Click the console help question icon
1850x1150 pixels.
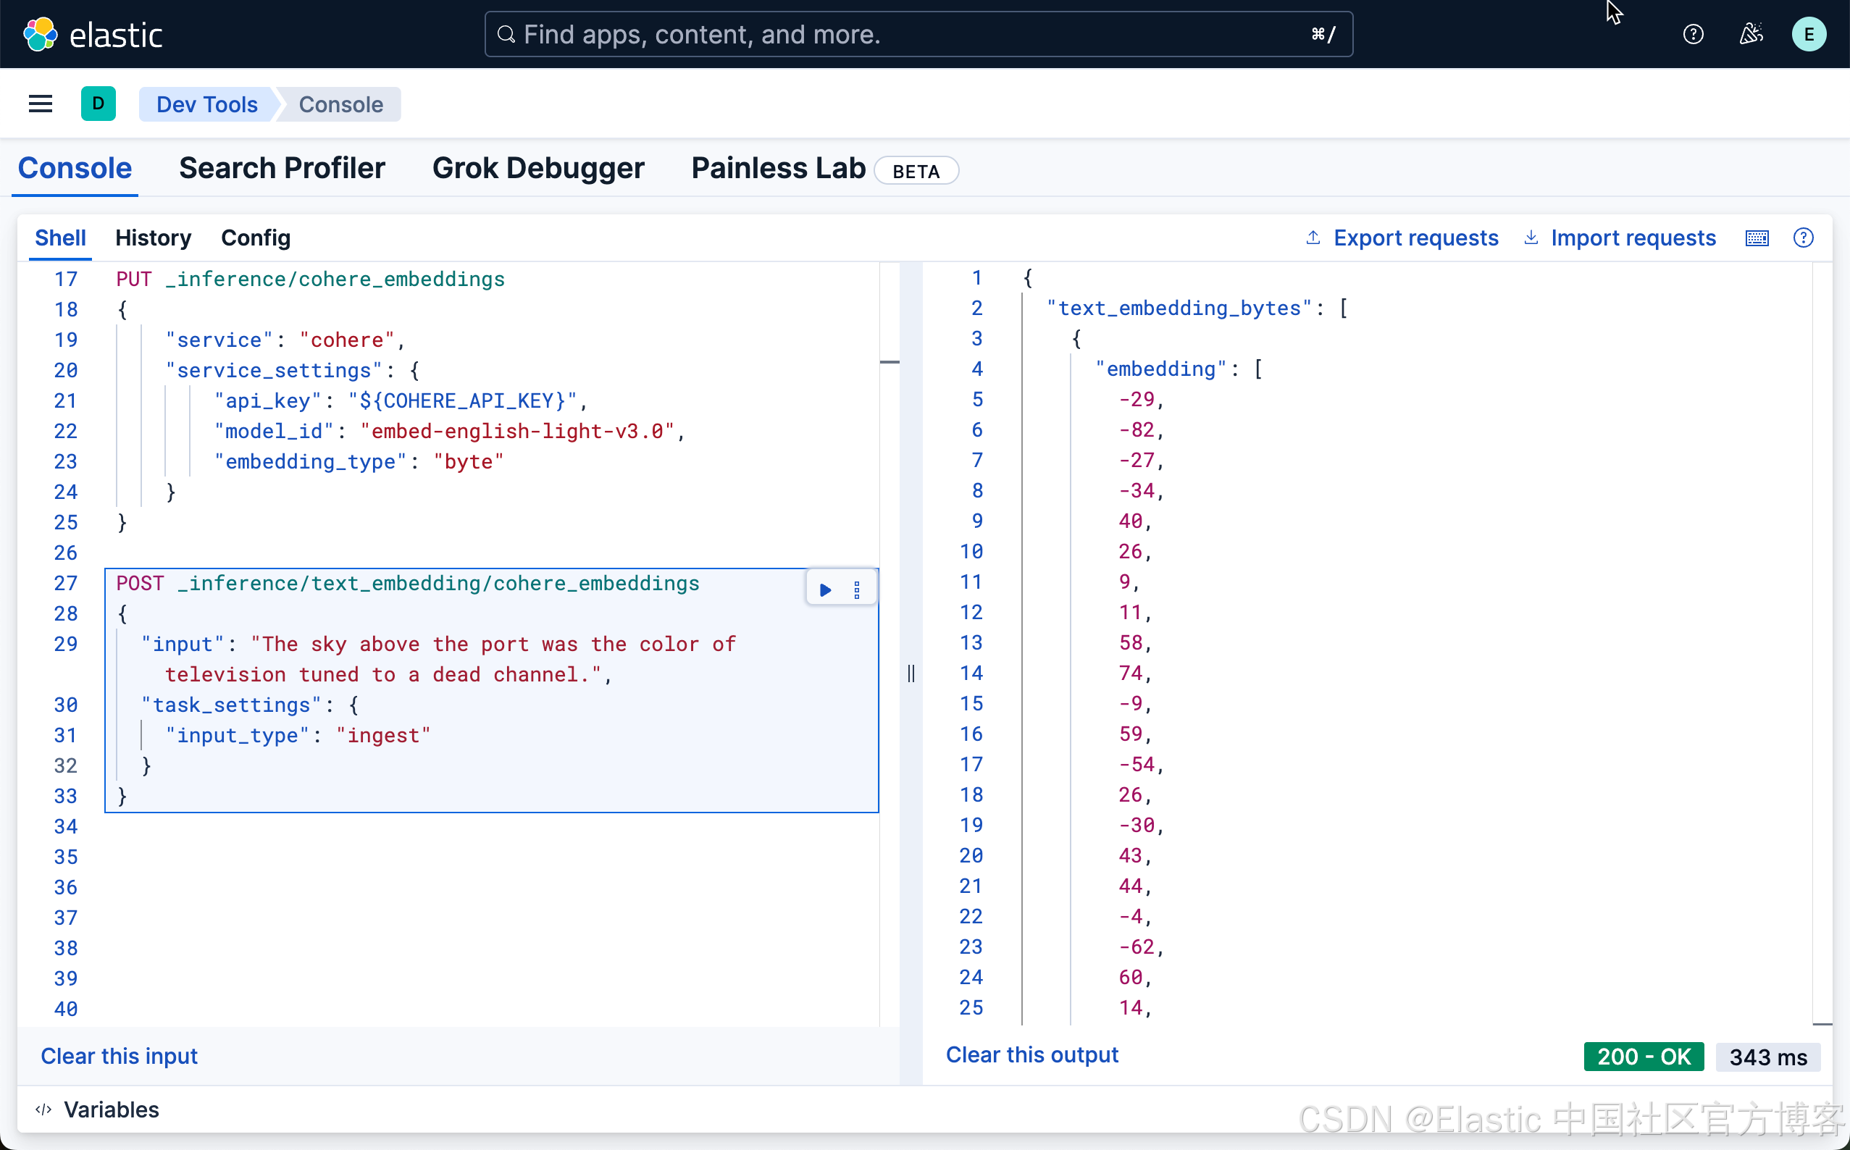1803,238
